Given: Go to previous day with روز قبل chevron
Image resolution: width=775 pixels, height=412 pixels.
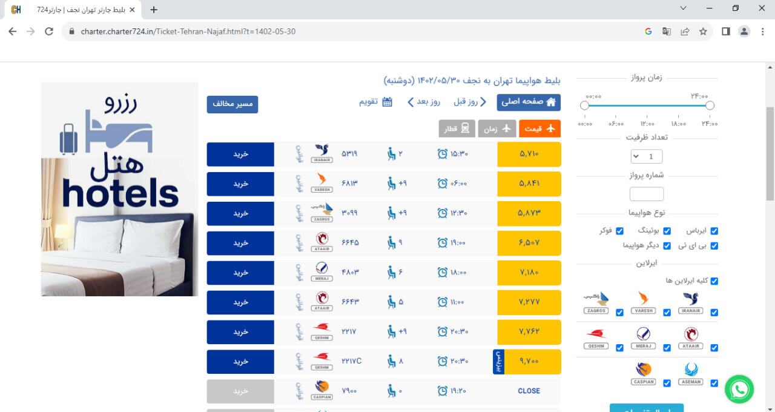Looking at the screenshot, I should pyautogui.click(x=483, y=102).
